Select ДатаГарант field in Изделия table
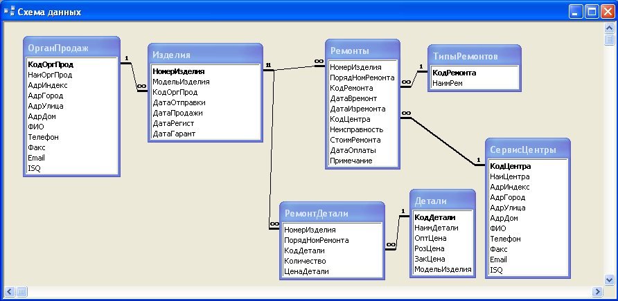The height and width of the screenshot is (301, 618). (x=174, y=134)
